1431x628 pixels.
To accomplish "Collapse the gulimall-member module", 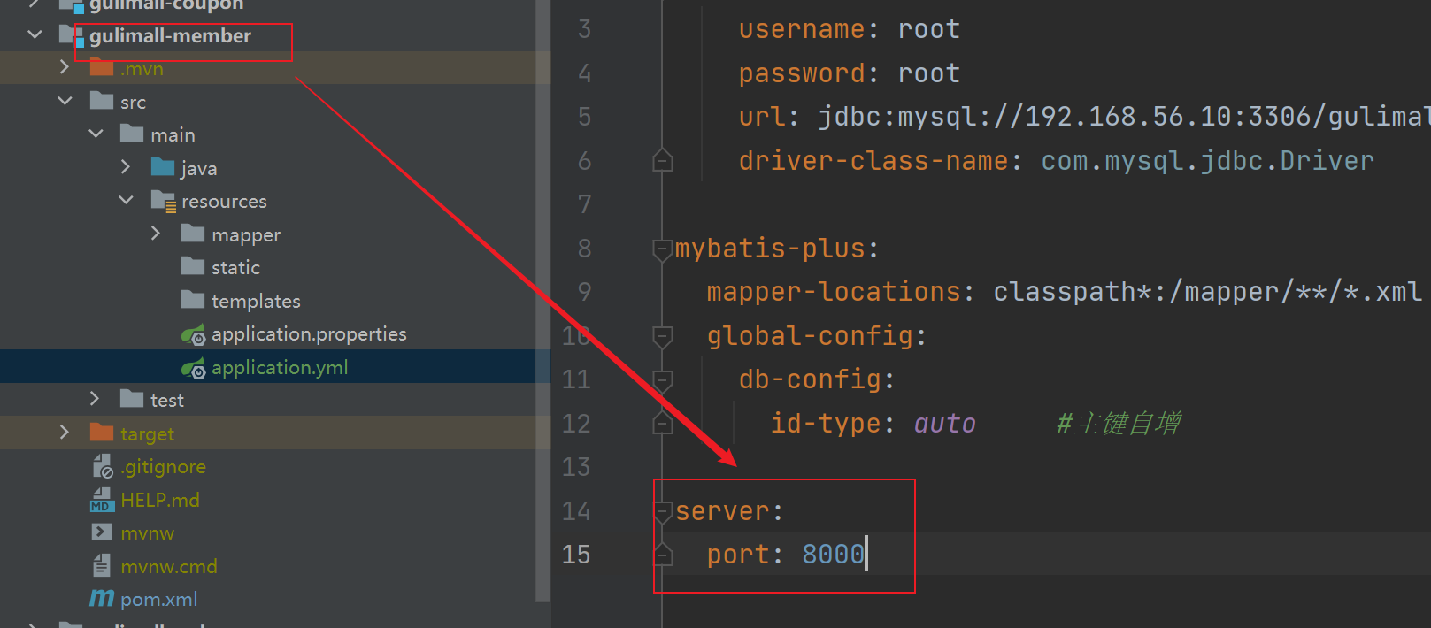I will 35,34.
